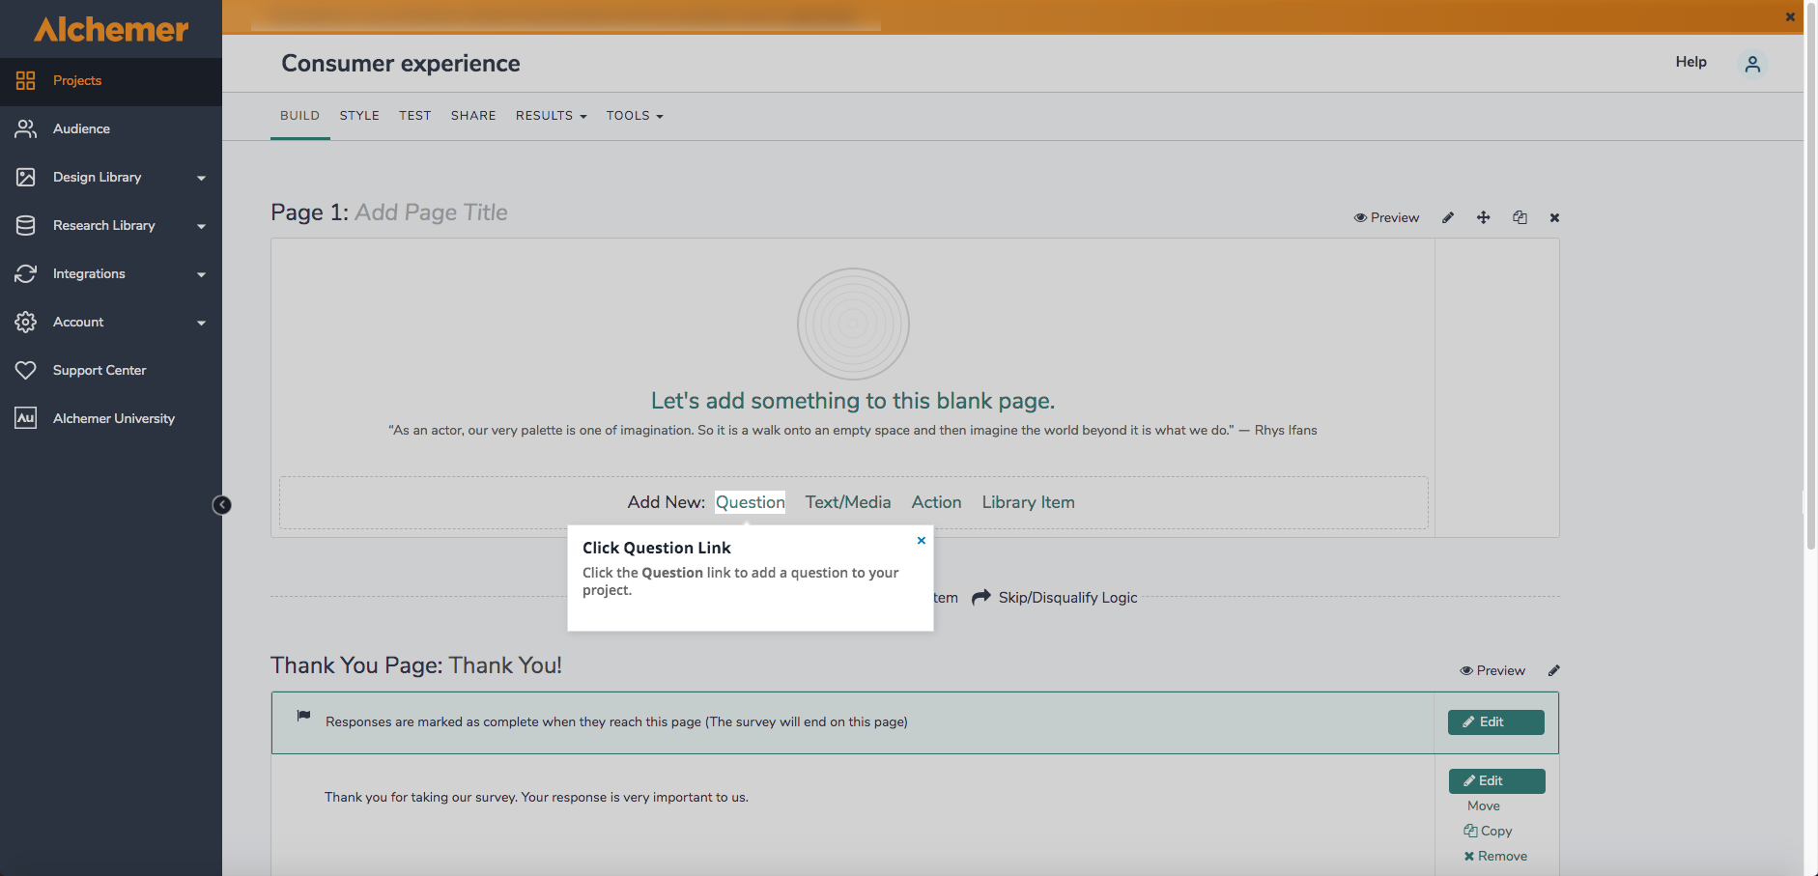Click the user profile icon

pos(1752,64)
